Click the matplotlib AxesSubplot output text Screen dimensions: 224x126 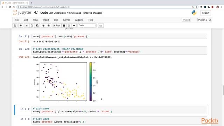coord(72,57)
